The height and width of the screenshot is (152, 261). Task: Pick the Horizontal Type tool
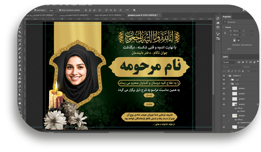tap(20, 91)
